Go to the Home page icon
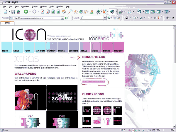The image size is (176, 132). click(x=64, y=11)
